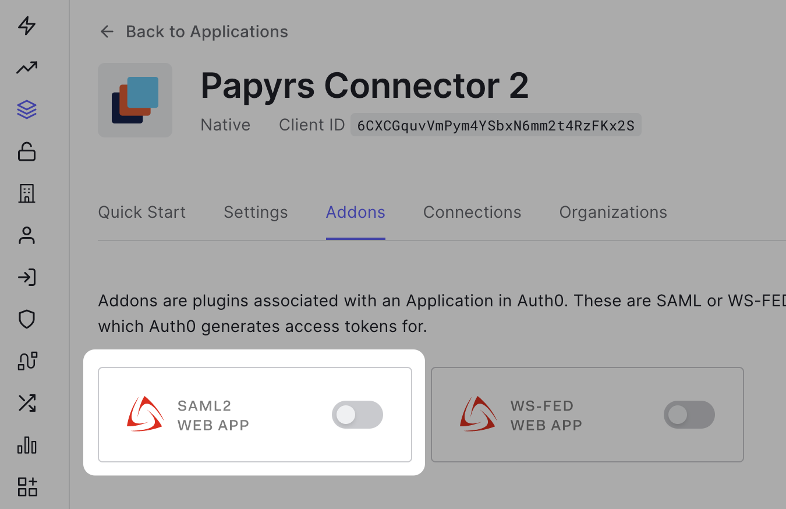Open the Organizations building icon
786x509 pixels.
(x=27, y=193)
